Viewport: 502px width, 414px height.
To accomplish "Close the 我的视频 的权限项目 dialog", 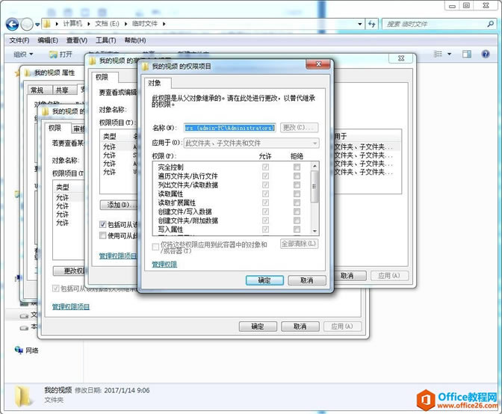I will click(318, 64).
